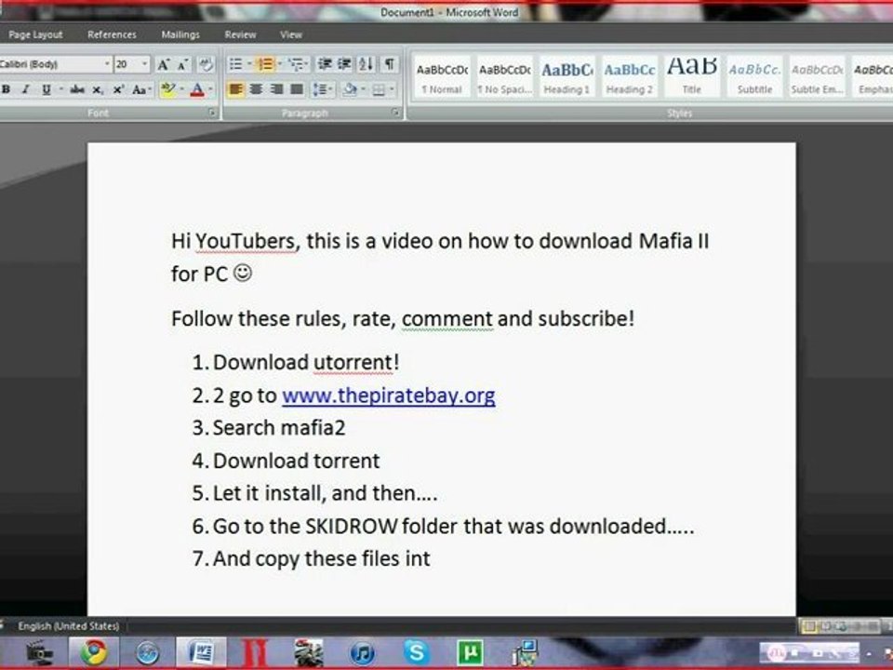Justify the text

[297, 89]
